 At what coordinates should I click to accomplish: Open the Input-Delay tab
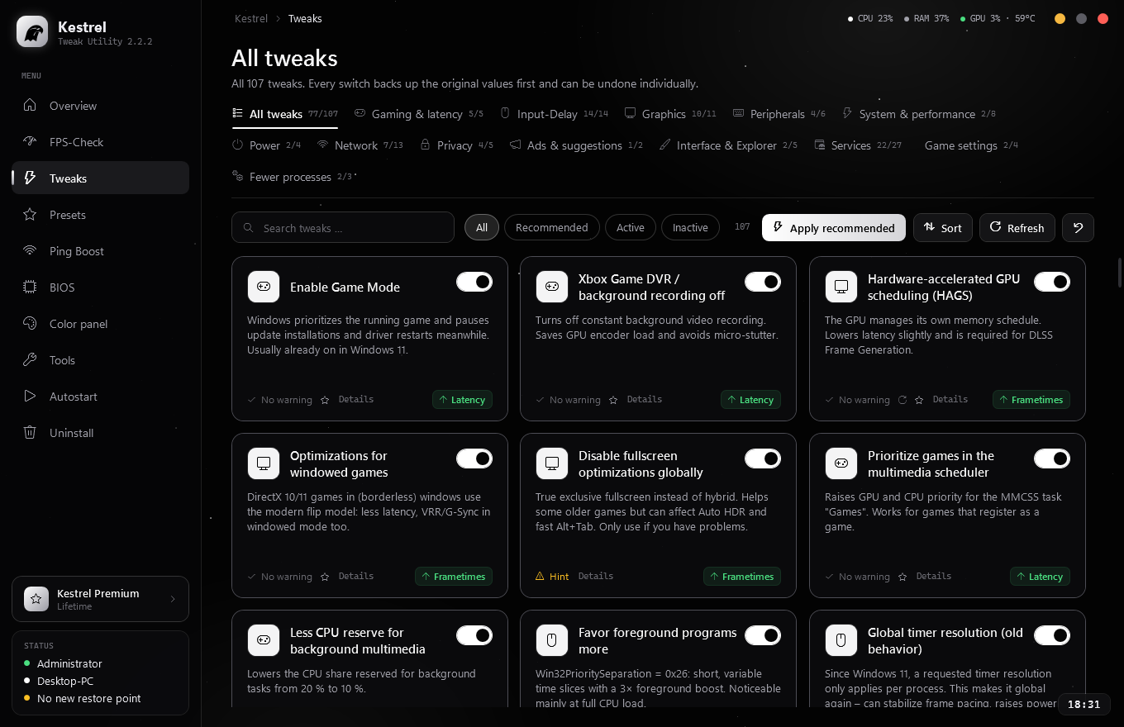point(554,114)
